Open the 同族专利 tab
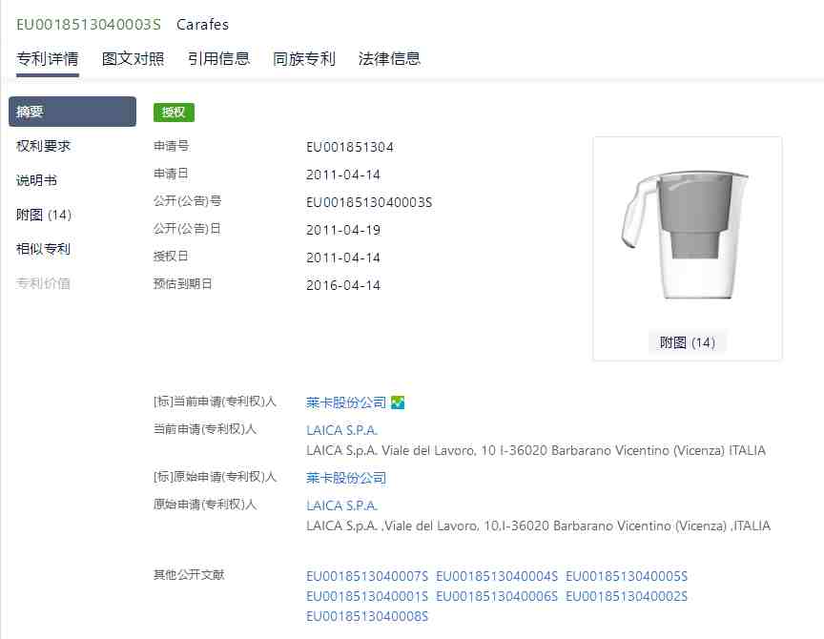Screen dimensions: 824x639 (303, 58)
